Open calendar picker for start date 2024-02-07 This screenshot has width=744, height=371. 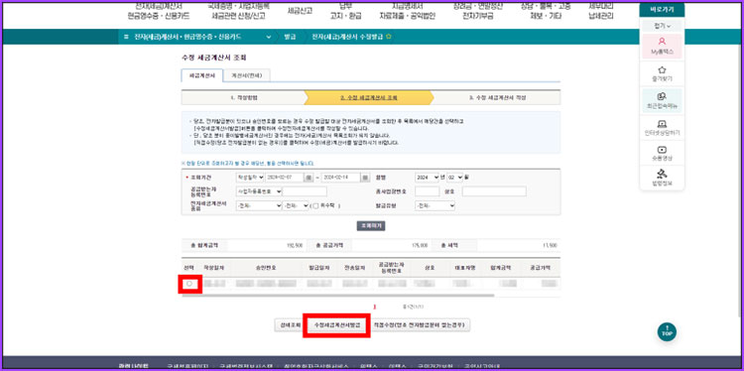point(309,178)
